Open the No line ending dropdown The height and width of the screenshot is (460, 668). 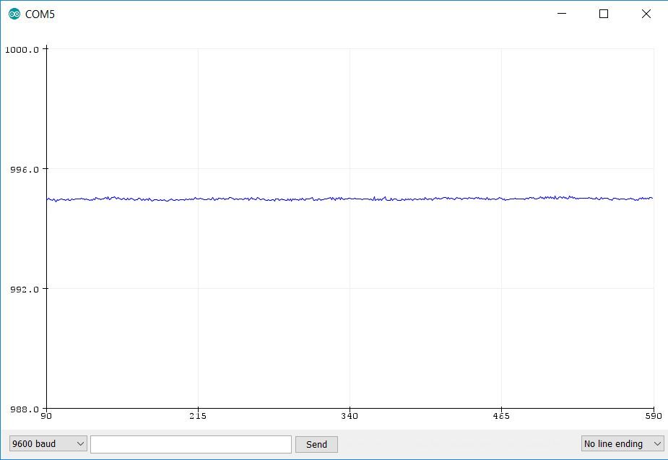[623, 444]
